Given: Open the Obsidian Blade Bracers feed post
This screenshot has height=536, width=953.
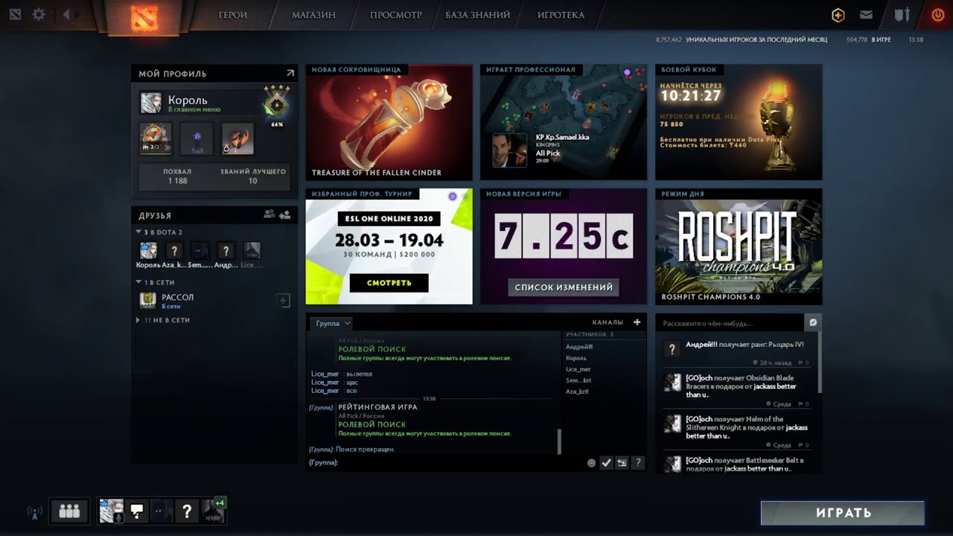Looking at the screenshot, I should point(736,391).
